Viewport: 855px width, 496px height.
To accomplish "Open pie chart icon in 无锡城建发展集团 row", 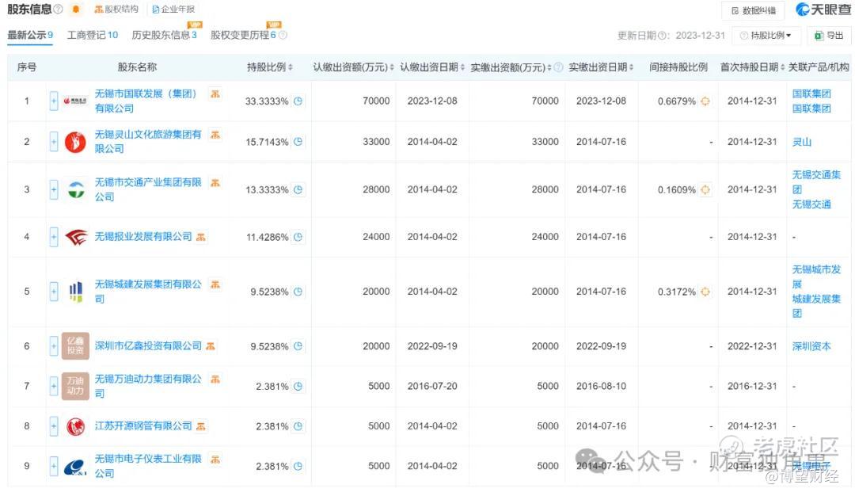I will pos(298,292).
